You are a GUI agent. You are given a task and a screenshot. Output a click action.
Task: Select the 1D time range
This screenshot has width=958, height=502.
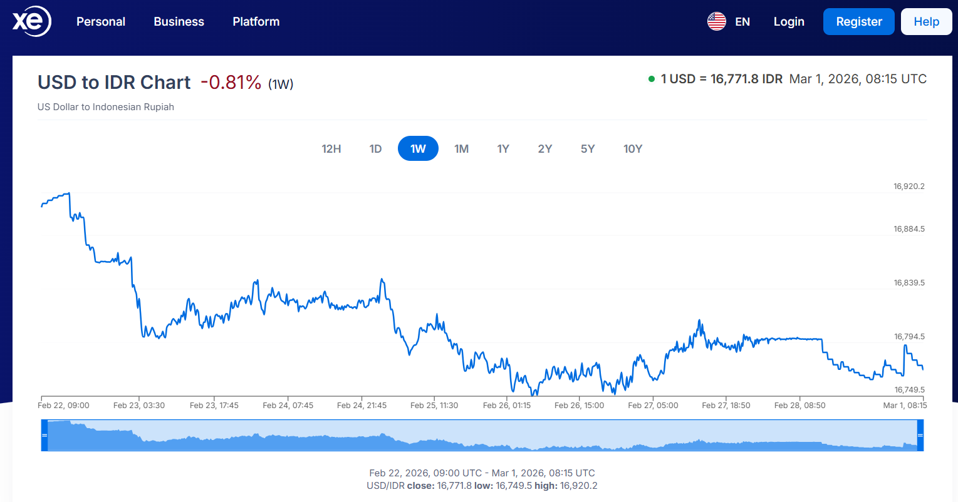(375, 149)
